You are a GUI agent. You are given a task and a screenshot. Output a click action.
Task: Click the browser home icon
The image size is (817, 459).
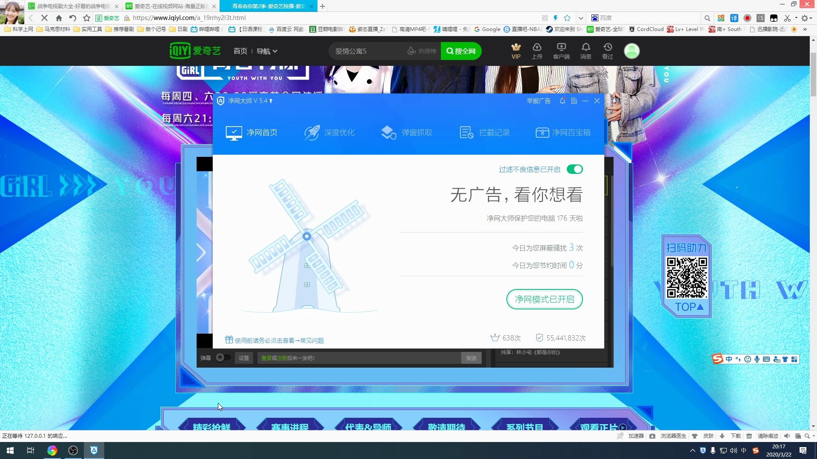[59, 18]
